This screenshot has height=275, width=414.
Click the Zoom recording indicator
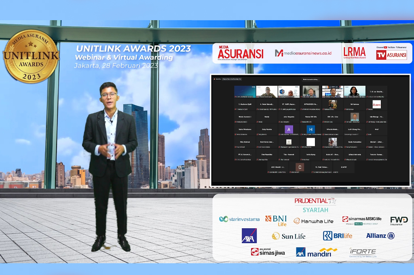pyautogui.click(x=218, y=79)
